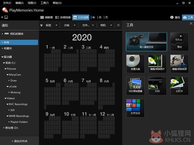Select the 3 三月 March calendar block
Screen dimensions: 194x145
(x=89, y=58)
